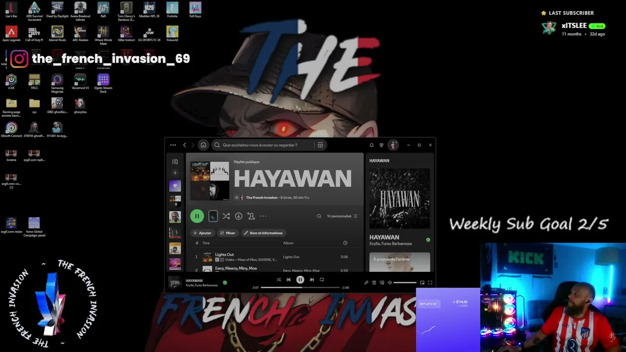Image resolution: width=626 pixels, height=352 pixels.
Task: Skip to next track
Action: point(312,280)
